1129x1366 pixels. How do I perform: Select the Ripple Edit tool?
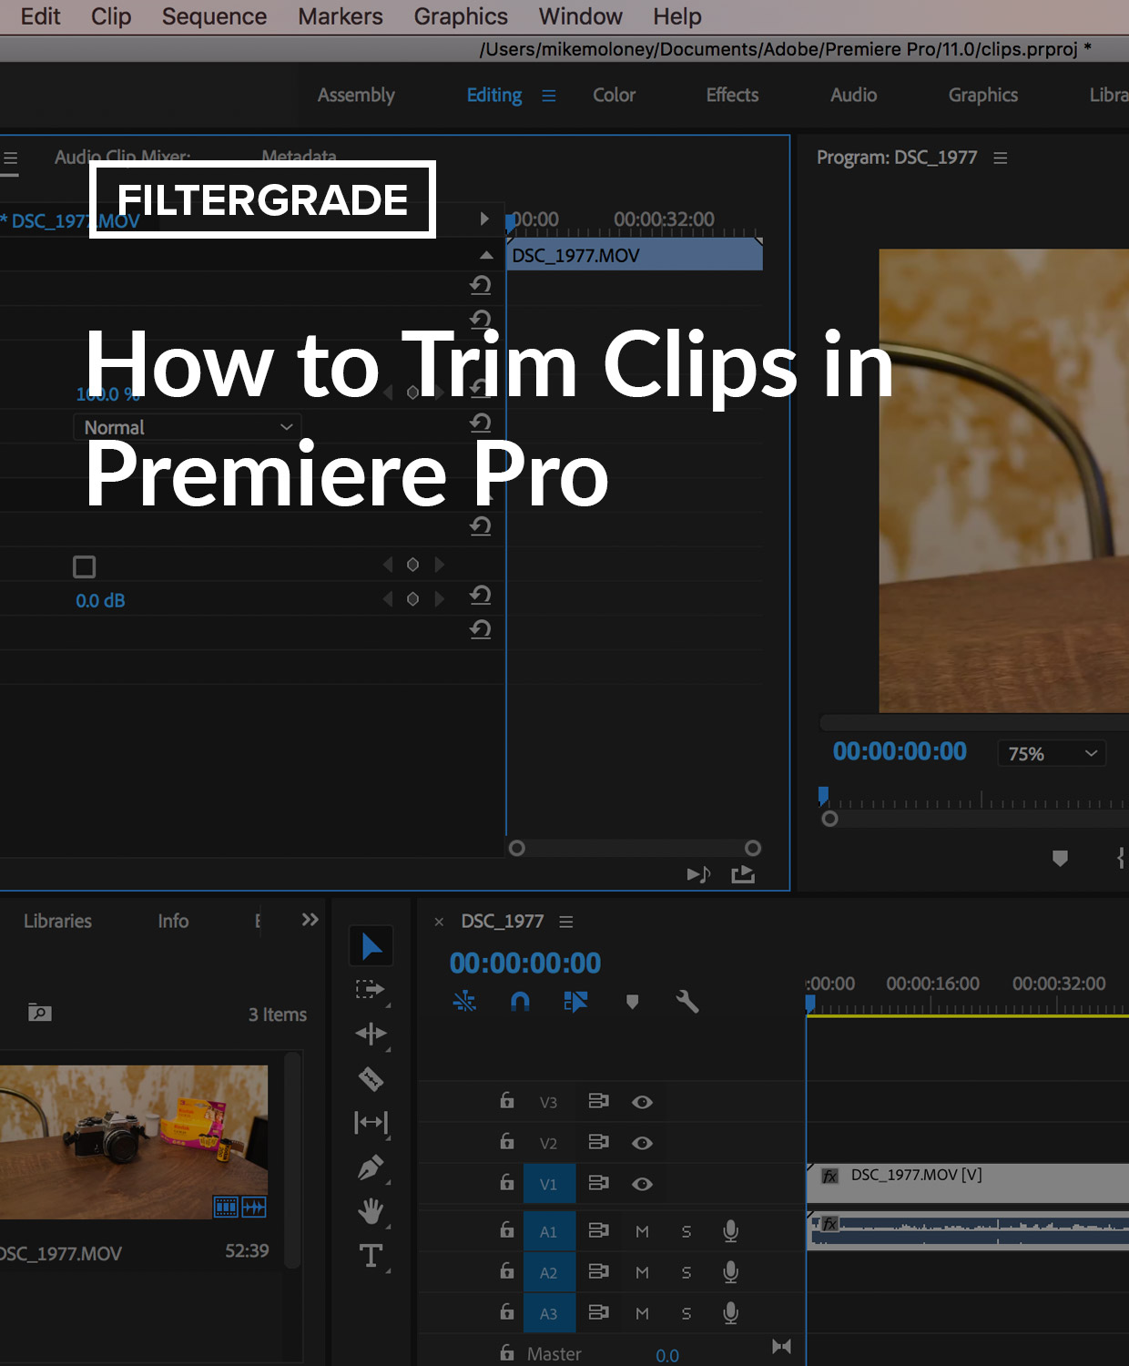[371, 1034]
